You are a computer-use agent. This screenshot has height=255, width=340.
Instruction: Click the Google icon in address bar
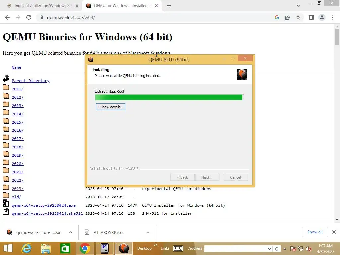coord(277,17)
